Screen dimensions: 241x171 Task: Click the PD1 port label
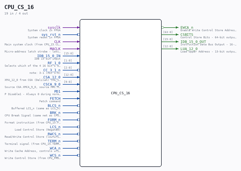[x=57, y=91]
